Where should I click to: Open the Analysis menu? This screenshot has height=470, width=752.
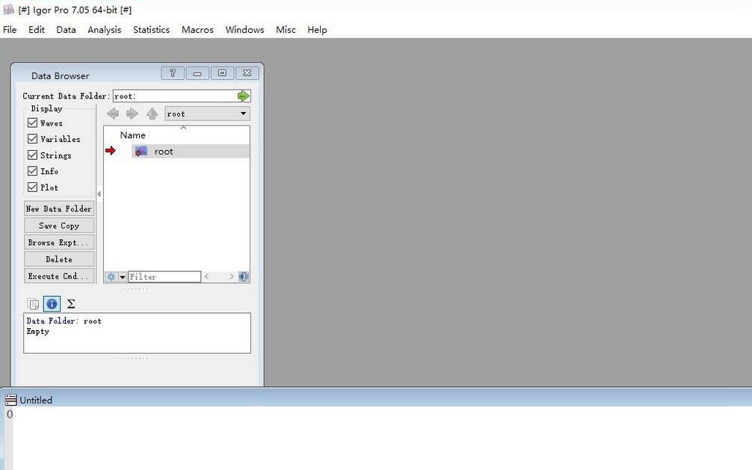pos(105,30)
